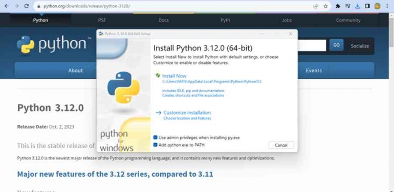Open the Chrome profile avatar
This screenshot has width=394, height=192.
[x=377, y=6]
